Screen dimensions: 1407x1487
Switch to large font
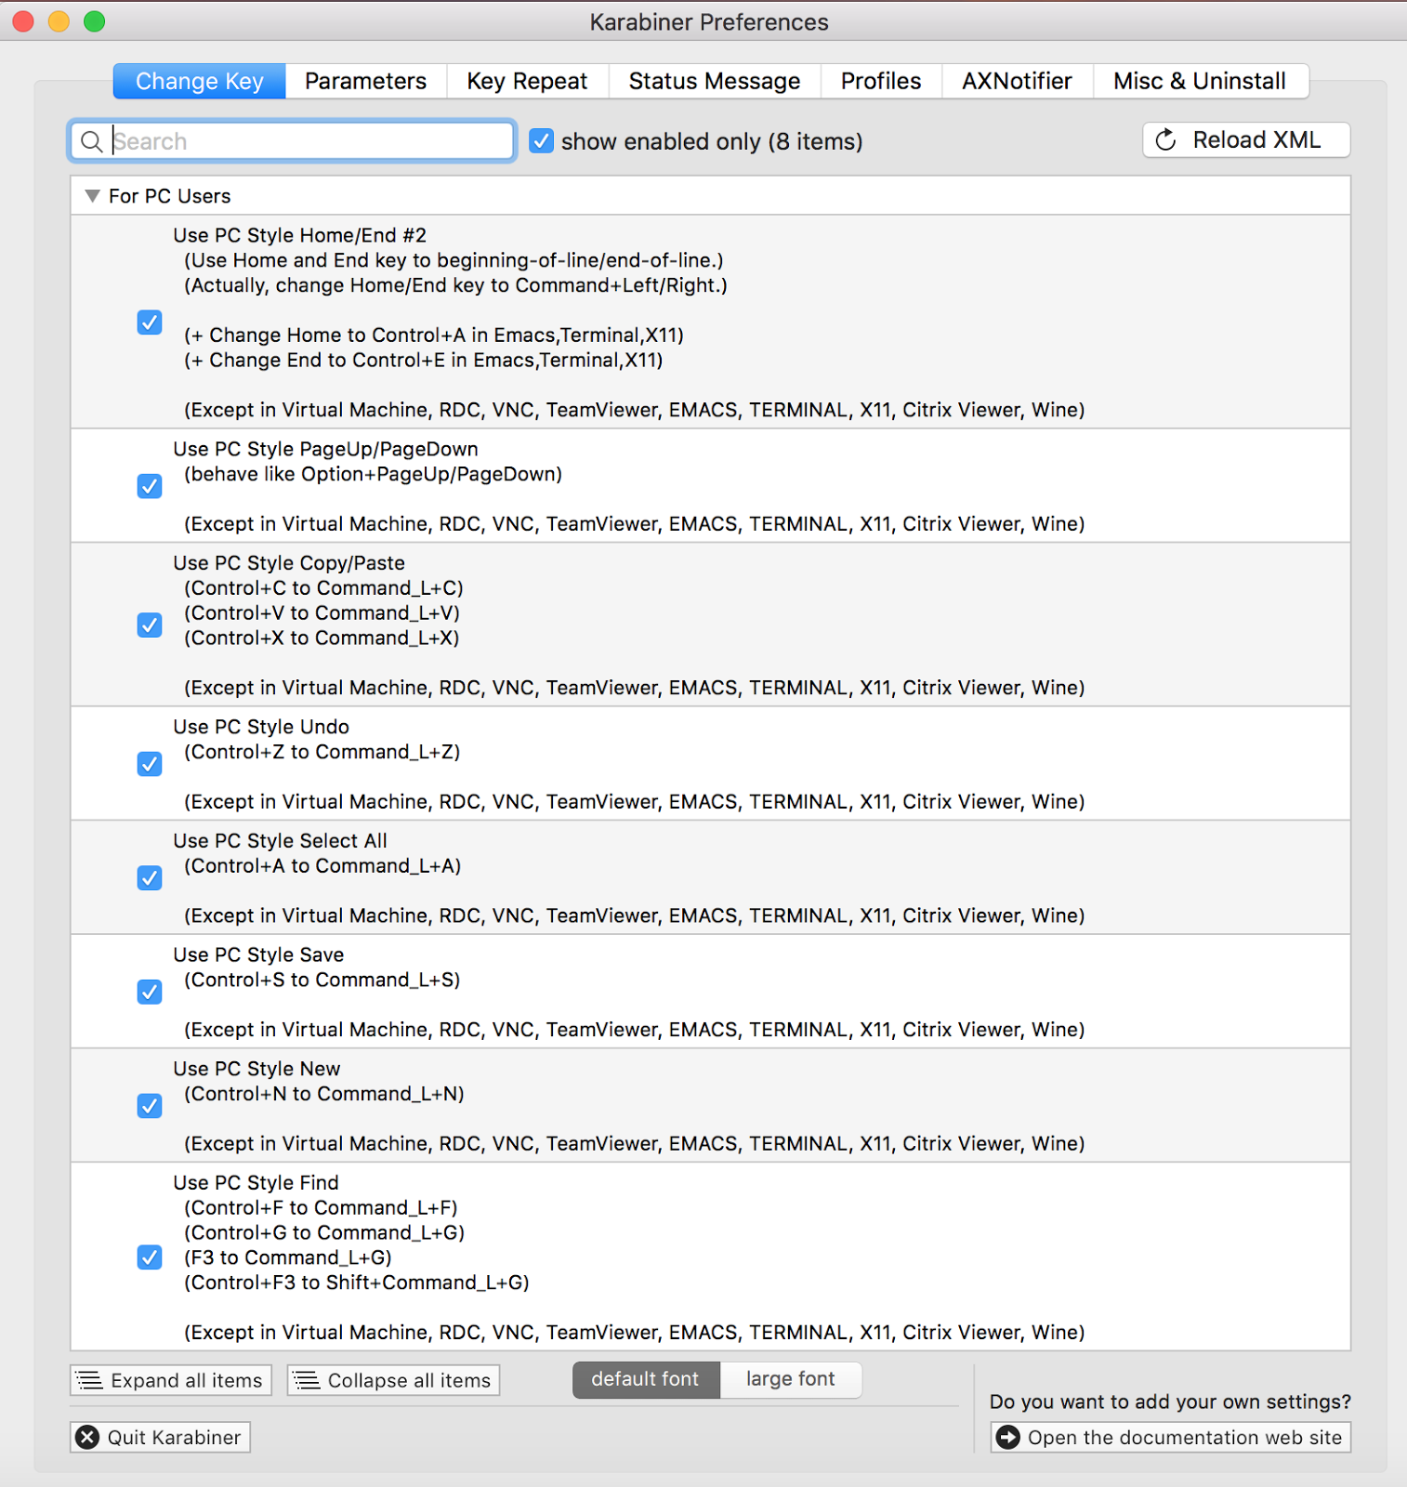(791, 1379)
